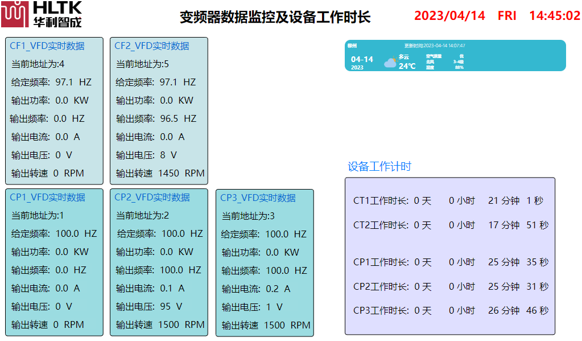Click the HLTK company logo
This screenshot has height=341, width=582.
42,15
